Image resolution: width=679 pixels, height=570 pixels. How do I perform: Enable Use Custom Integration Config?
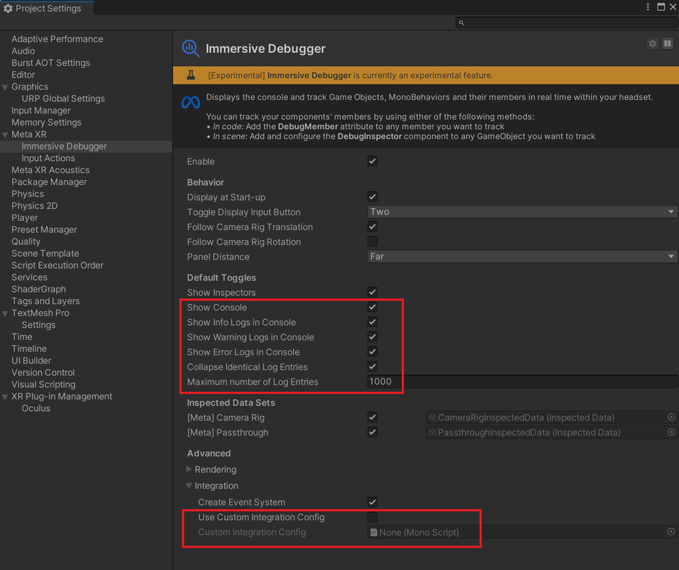(x=372, y=517)
